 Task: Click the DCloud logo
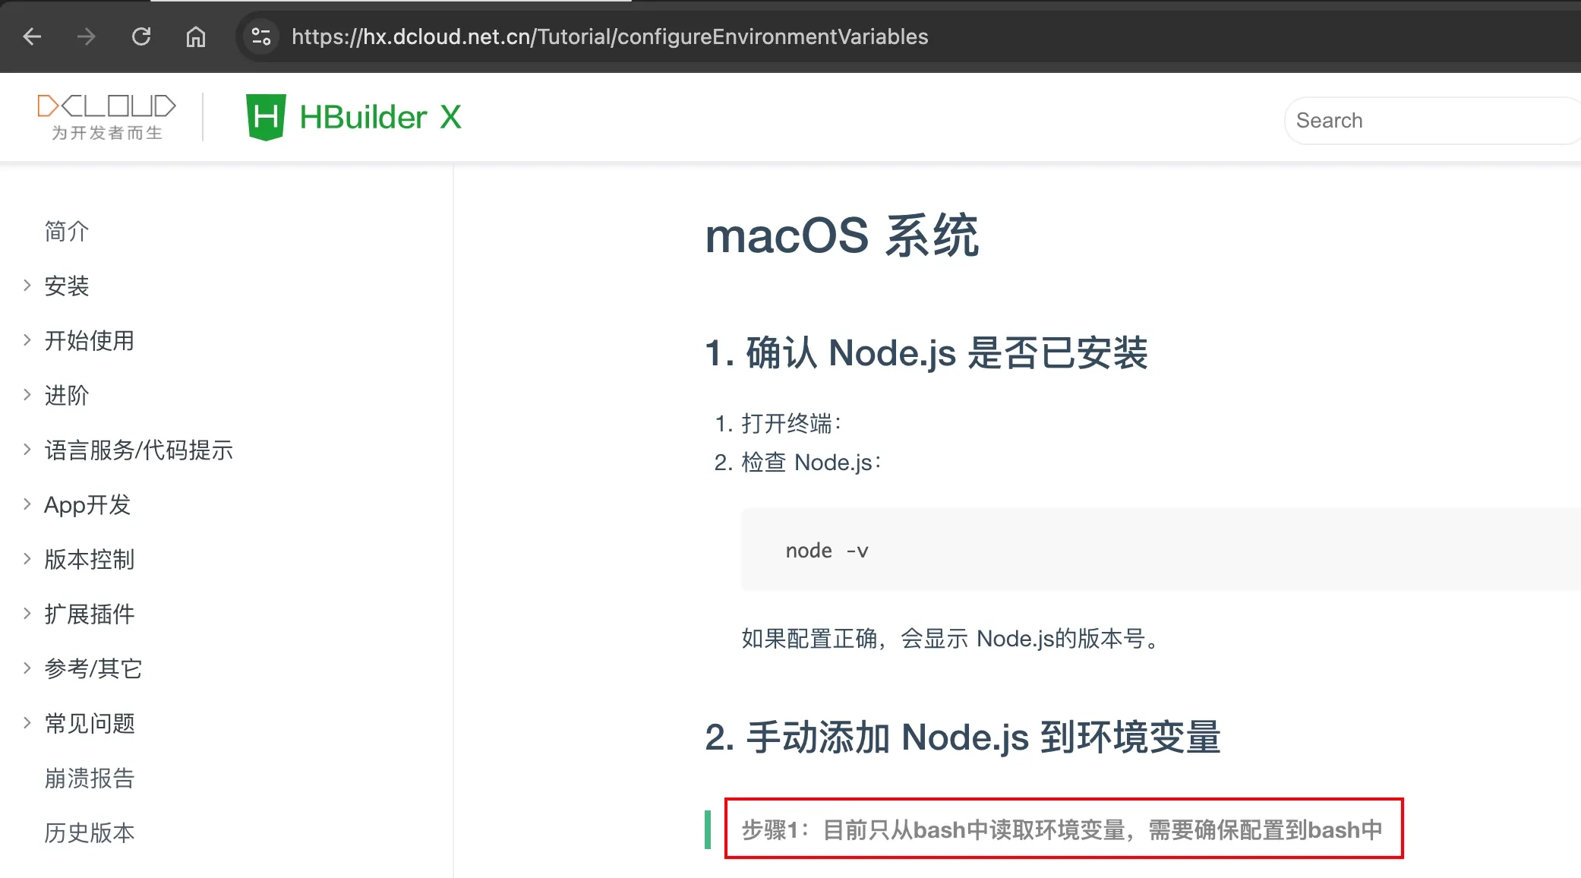point(106,115)
